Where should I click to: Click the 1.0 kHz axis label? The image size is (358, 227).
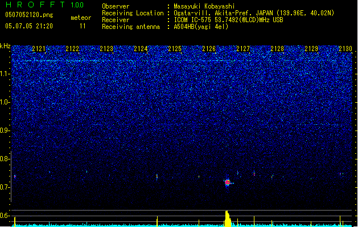point(5,102)
